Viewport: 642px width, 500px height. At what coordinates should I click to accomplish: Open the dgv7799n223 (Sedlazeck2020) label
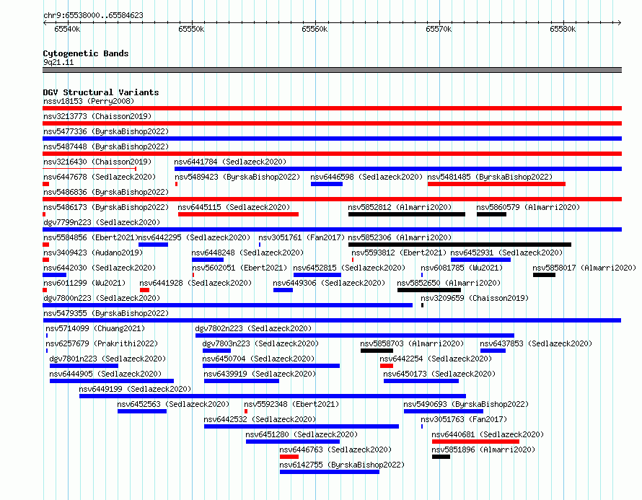point(102,222)
